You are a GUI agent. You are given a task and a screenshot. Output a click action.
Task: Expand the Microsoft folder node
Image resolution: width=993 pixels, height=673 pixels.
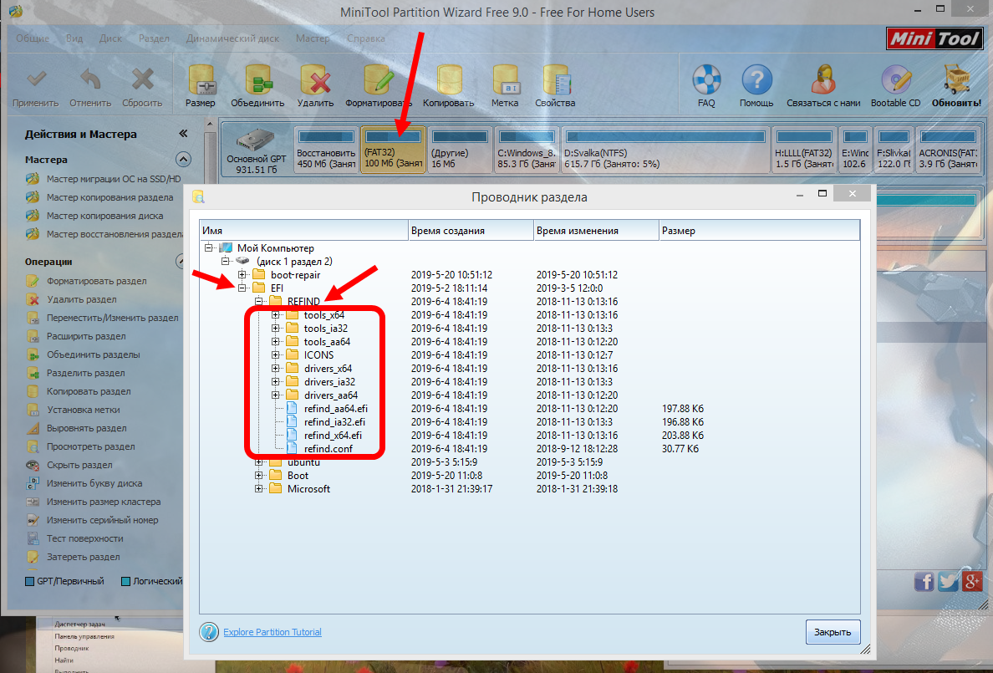258,488
